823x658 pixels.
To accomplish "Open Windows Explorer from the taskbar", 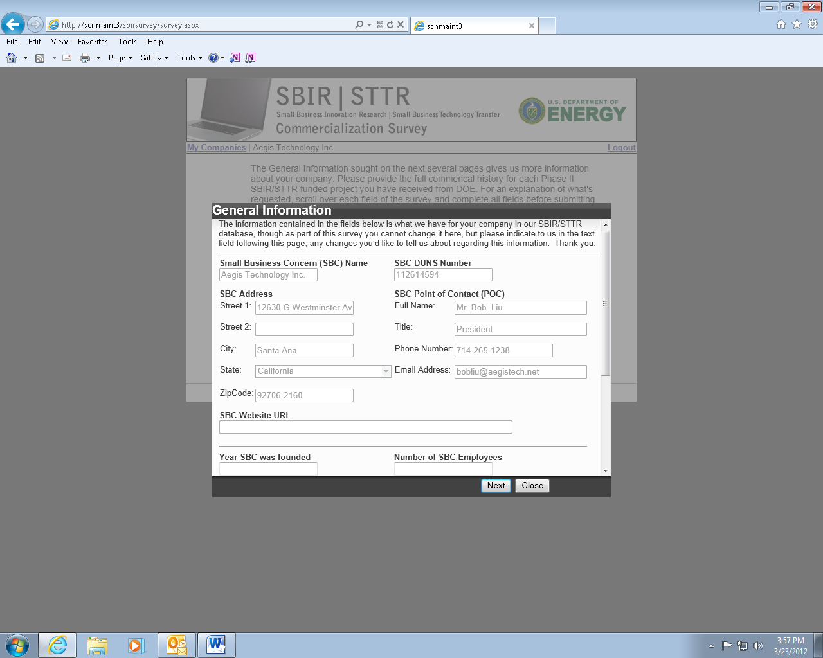I will pos(97,645).
